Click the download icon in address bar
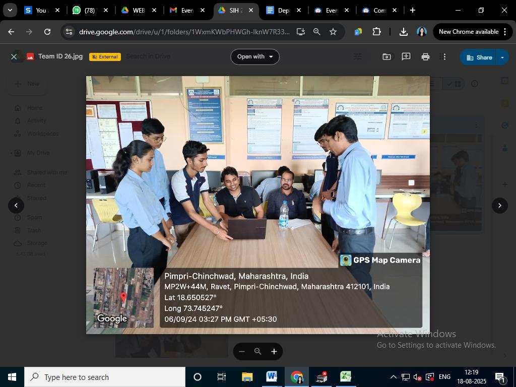Screen dimensions: 516x387 click(x=403, y=31)
